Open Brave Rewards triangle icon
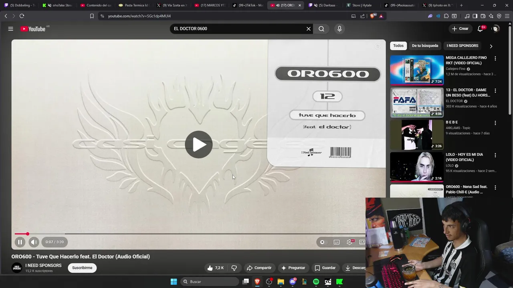 [x=381, y=16]
